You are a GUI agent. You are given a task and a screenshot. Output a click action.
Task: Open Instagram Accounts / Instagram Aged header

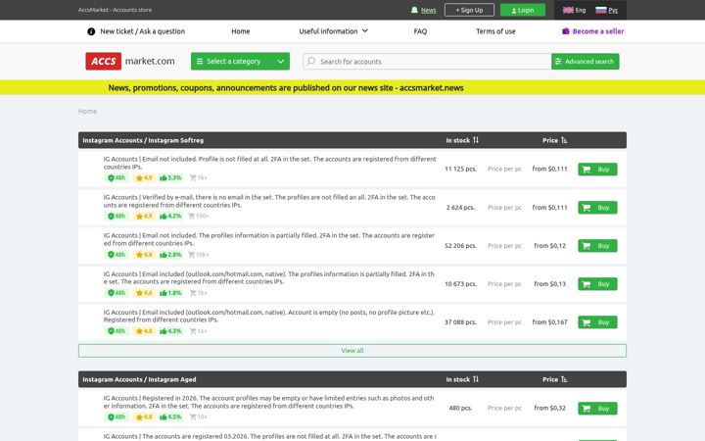pyautogui.click(x=139, y=379)
